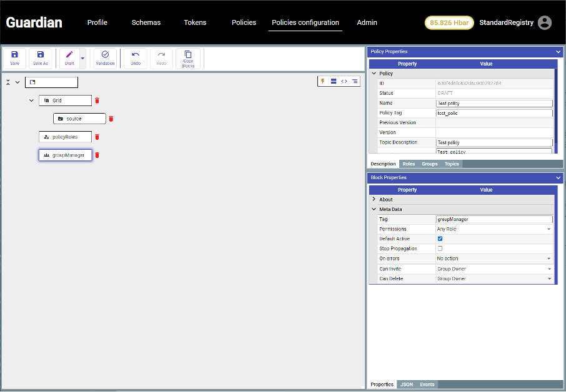Screen dimensions: 566x392
Task: Open the Schemas menu in top navigation
Action: click(146, 22)
